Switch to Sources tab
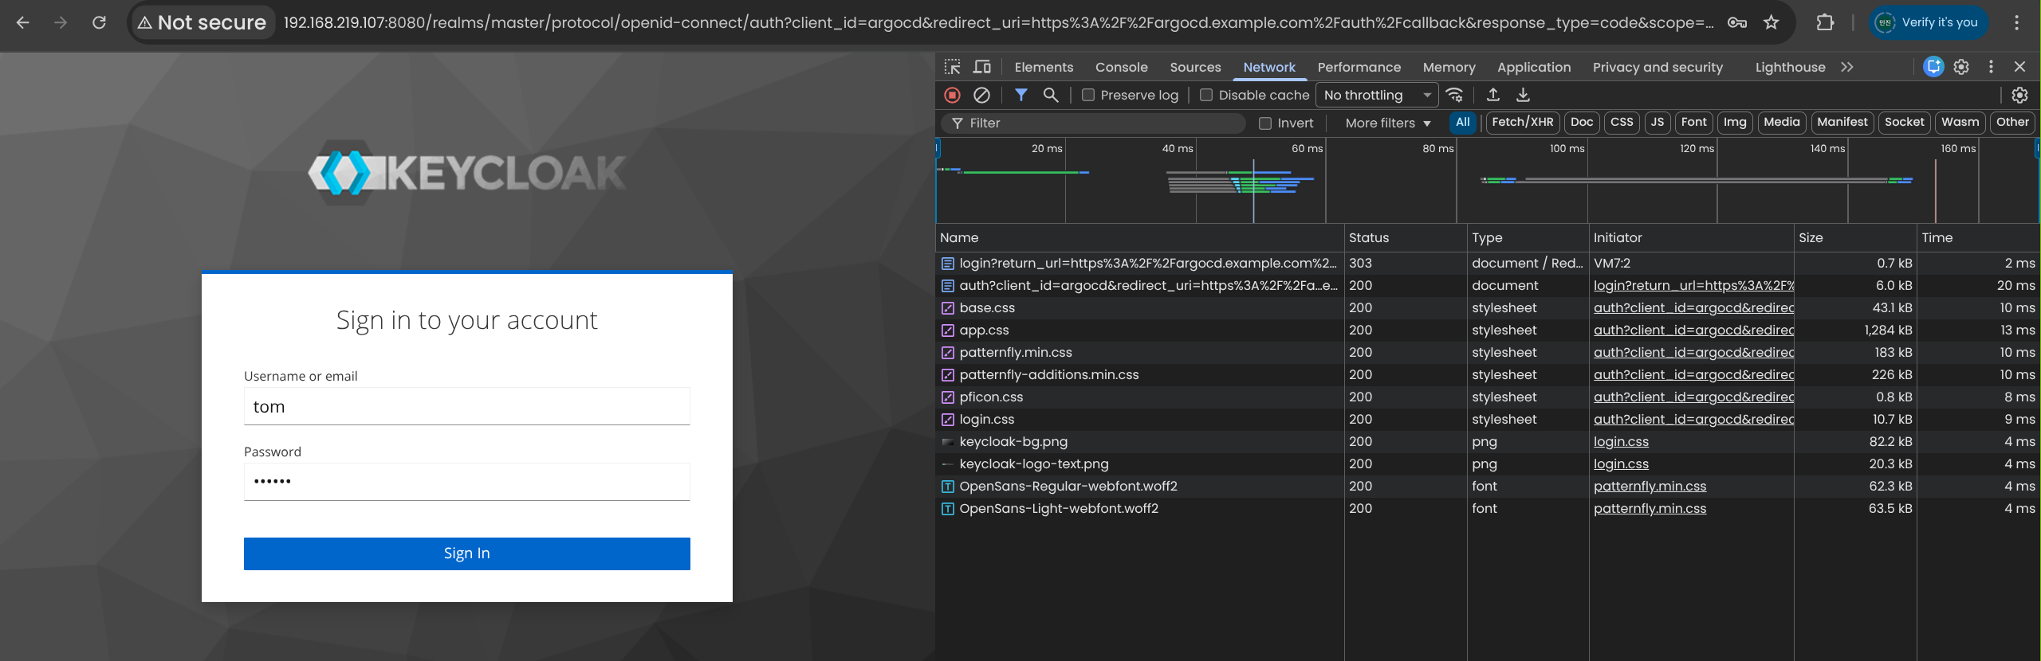The image size is (2041, 661). coord(1195,67)
